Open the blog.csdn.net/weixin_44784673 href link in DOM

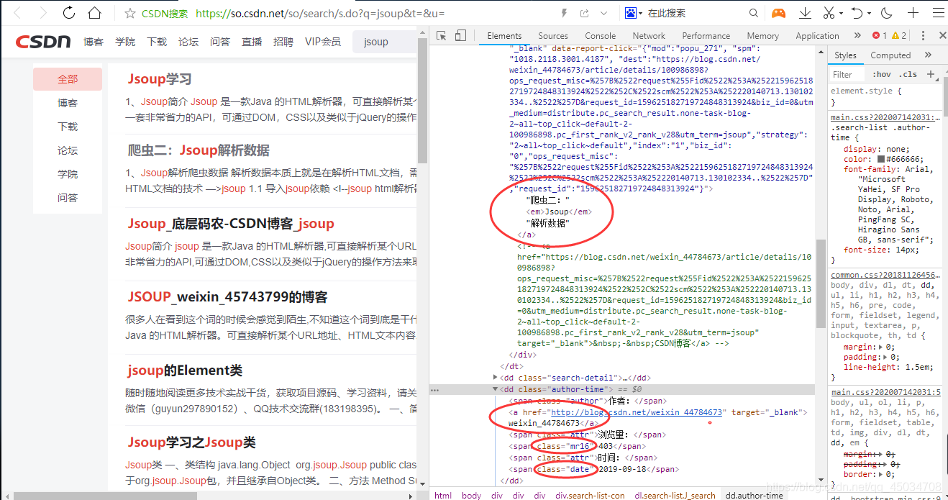click(636, 412)
